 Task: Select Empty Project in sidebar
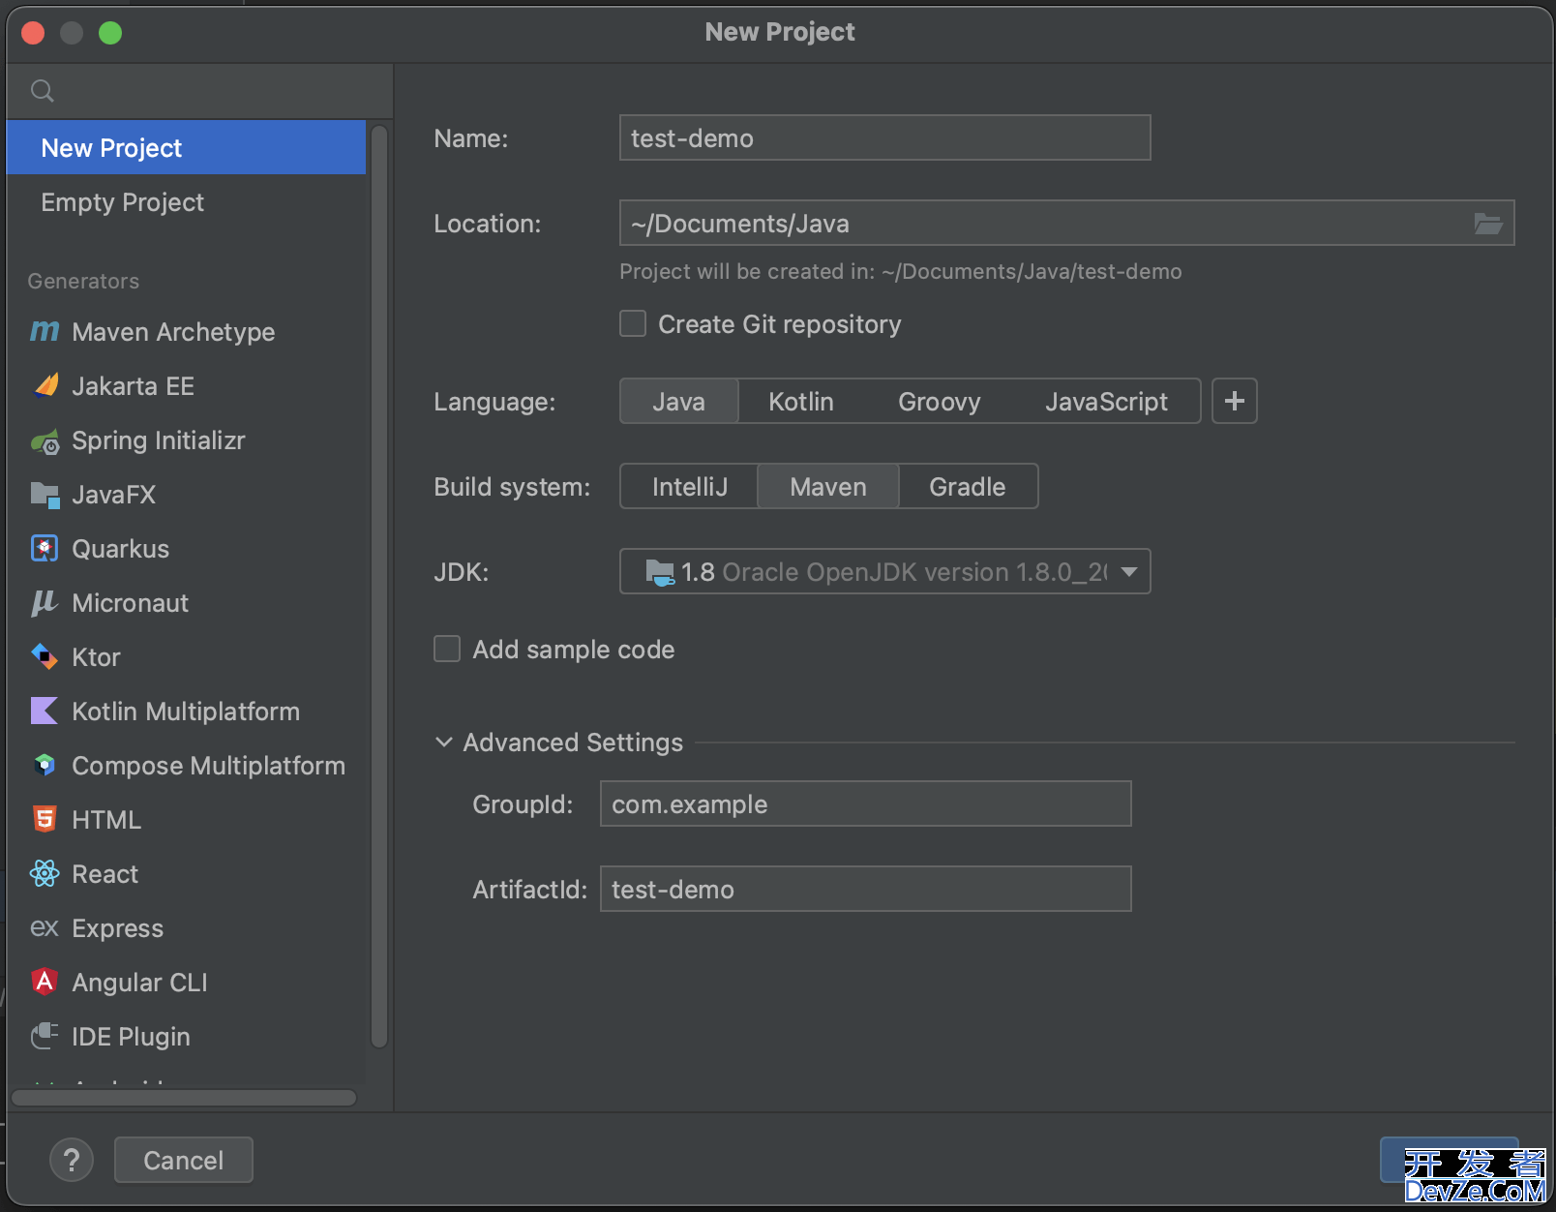186,202
